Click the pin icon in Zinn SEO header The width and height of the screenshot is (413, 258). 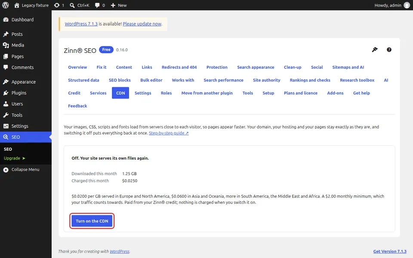point(375,50)
